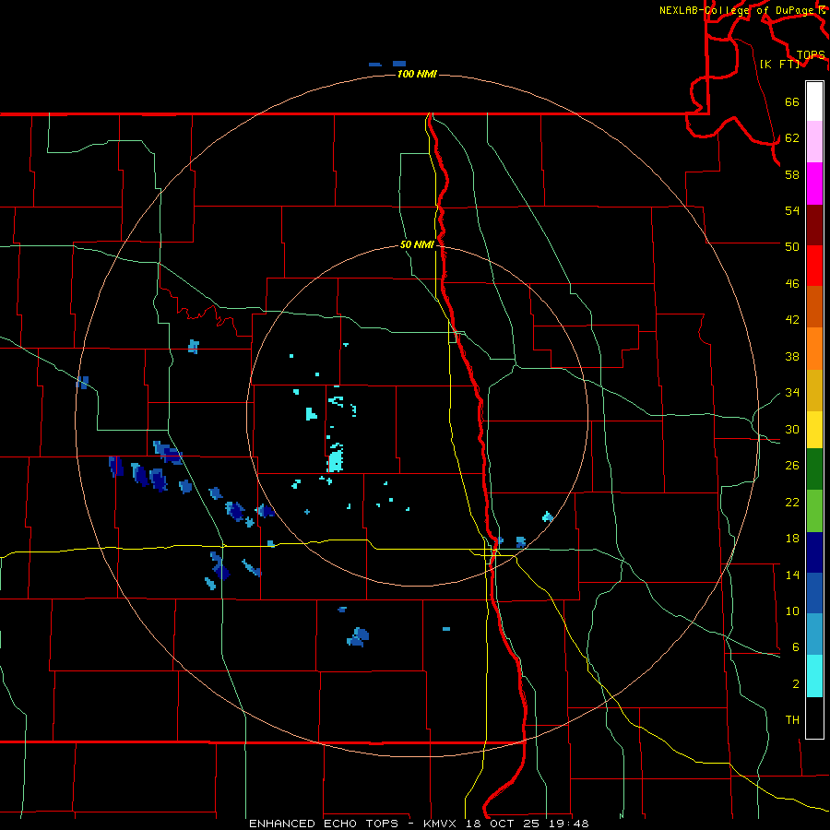Click legend value 46
This screenshot has width=830, height=830.
792,284
